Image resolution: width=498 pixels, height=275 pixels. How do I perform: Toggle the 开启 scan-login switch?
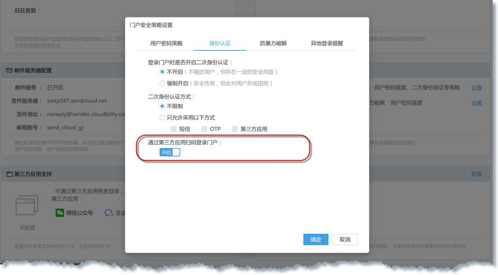170,152
